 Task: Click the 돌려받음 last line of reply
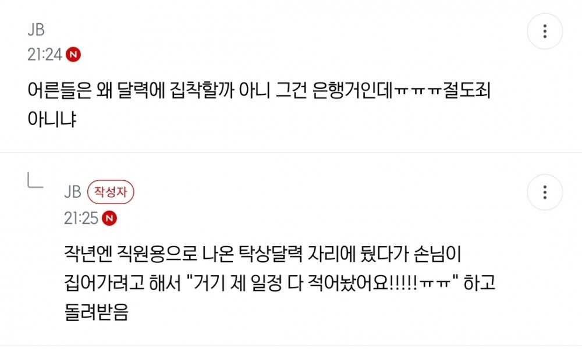[x=96, y=312]
